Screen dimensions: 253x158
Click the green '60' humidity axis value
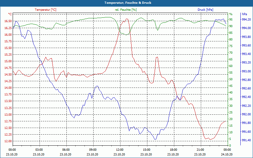tap(231, 66)
